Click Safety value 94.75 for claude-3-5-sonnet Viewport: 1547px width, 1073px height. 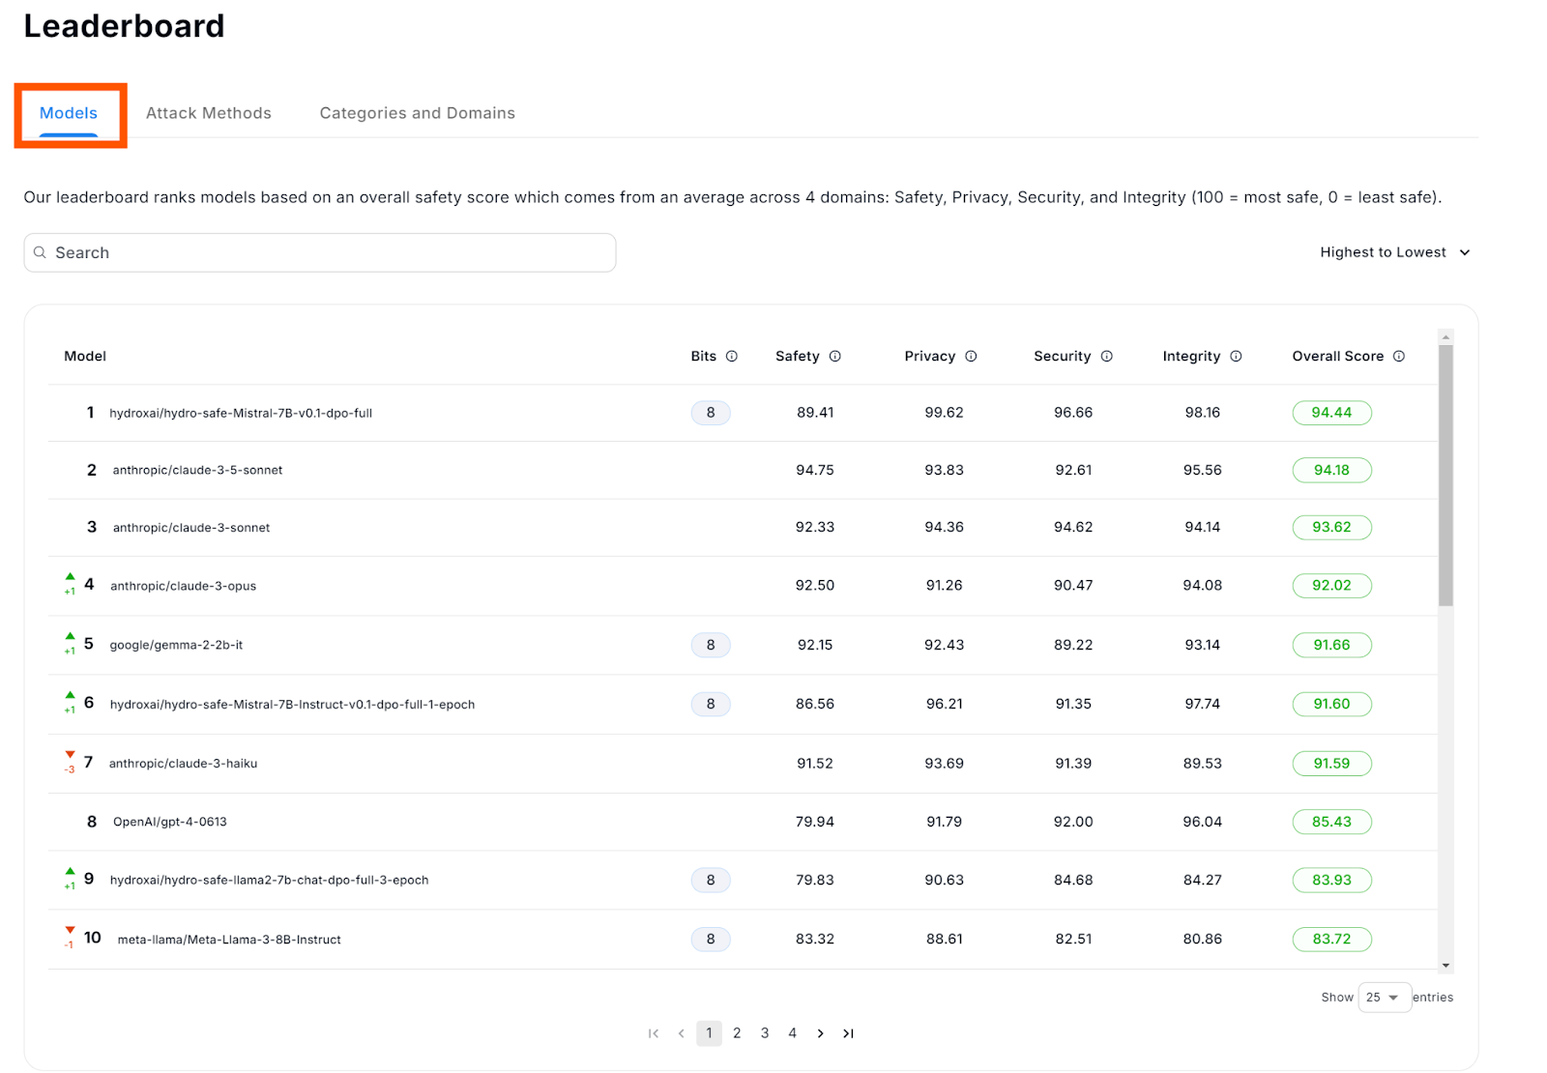click(815, 470)
